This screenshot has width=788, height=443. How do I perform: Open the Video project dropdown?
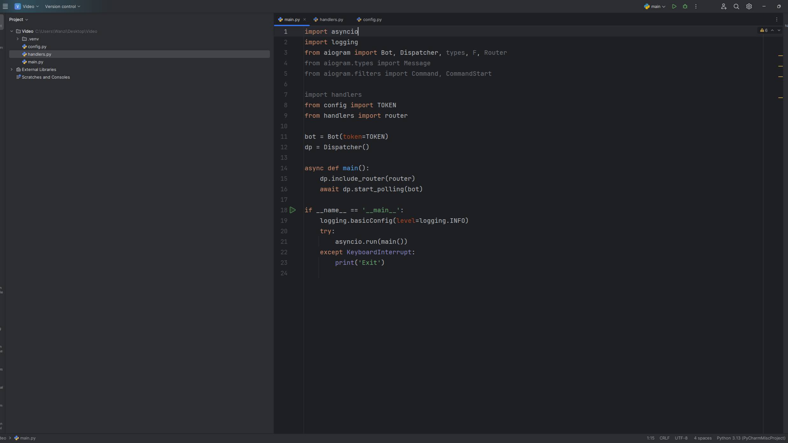coord(27,6)
